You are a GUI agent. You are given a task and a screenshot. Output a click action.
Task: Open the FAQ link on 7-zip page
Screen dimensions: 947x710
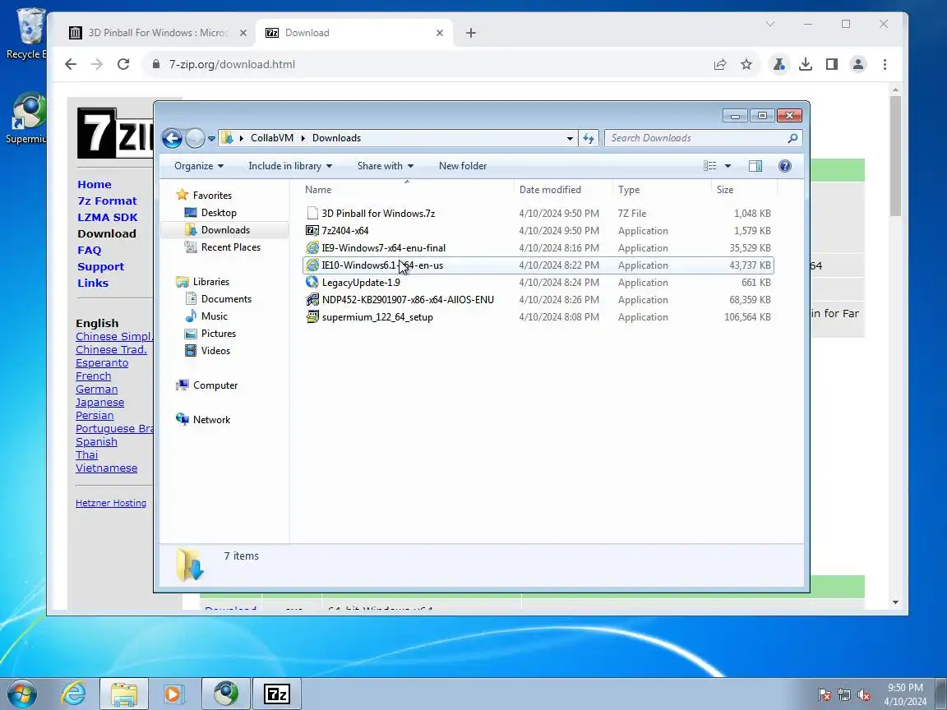click(90, 250)
